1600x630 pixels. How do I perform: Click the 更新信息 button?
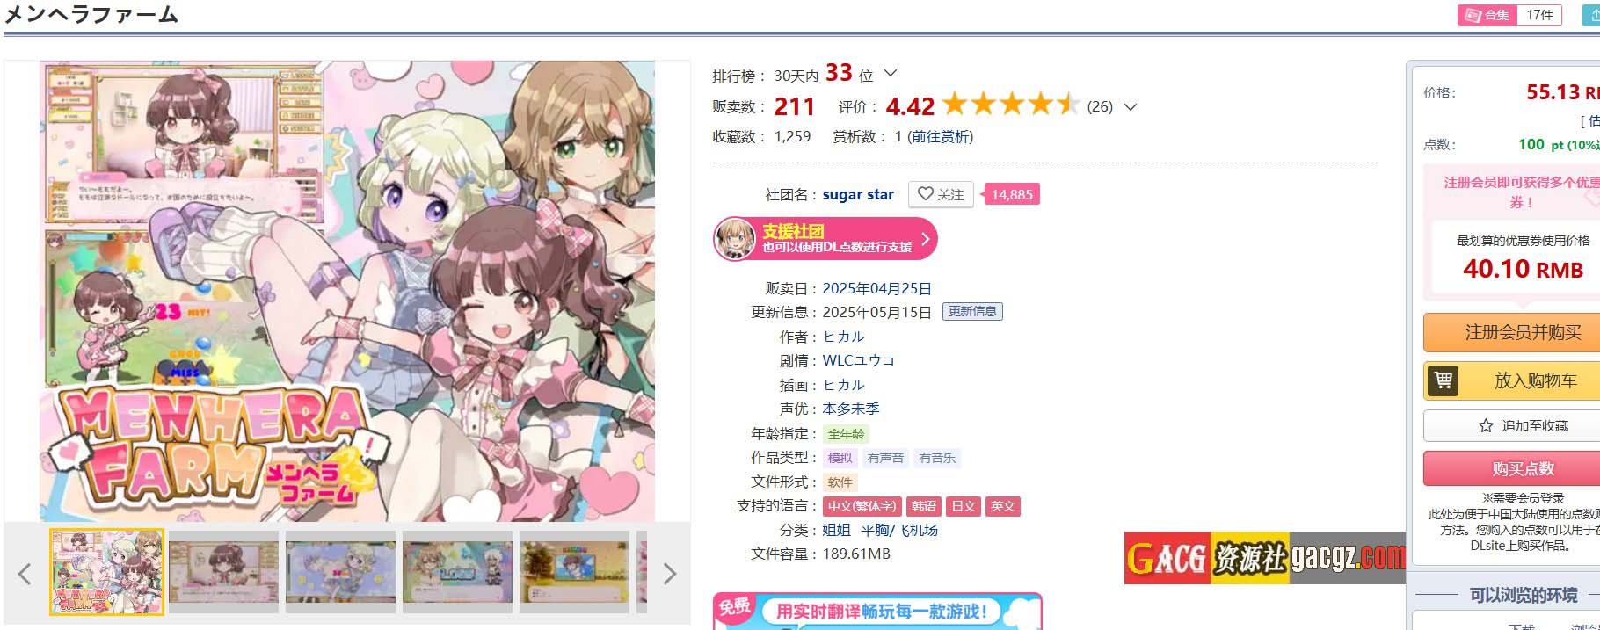pyautogui.click(x=972, y=311)
